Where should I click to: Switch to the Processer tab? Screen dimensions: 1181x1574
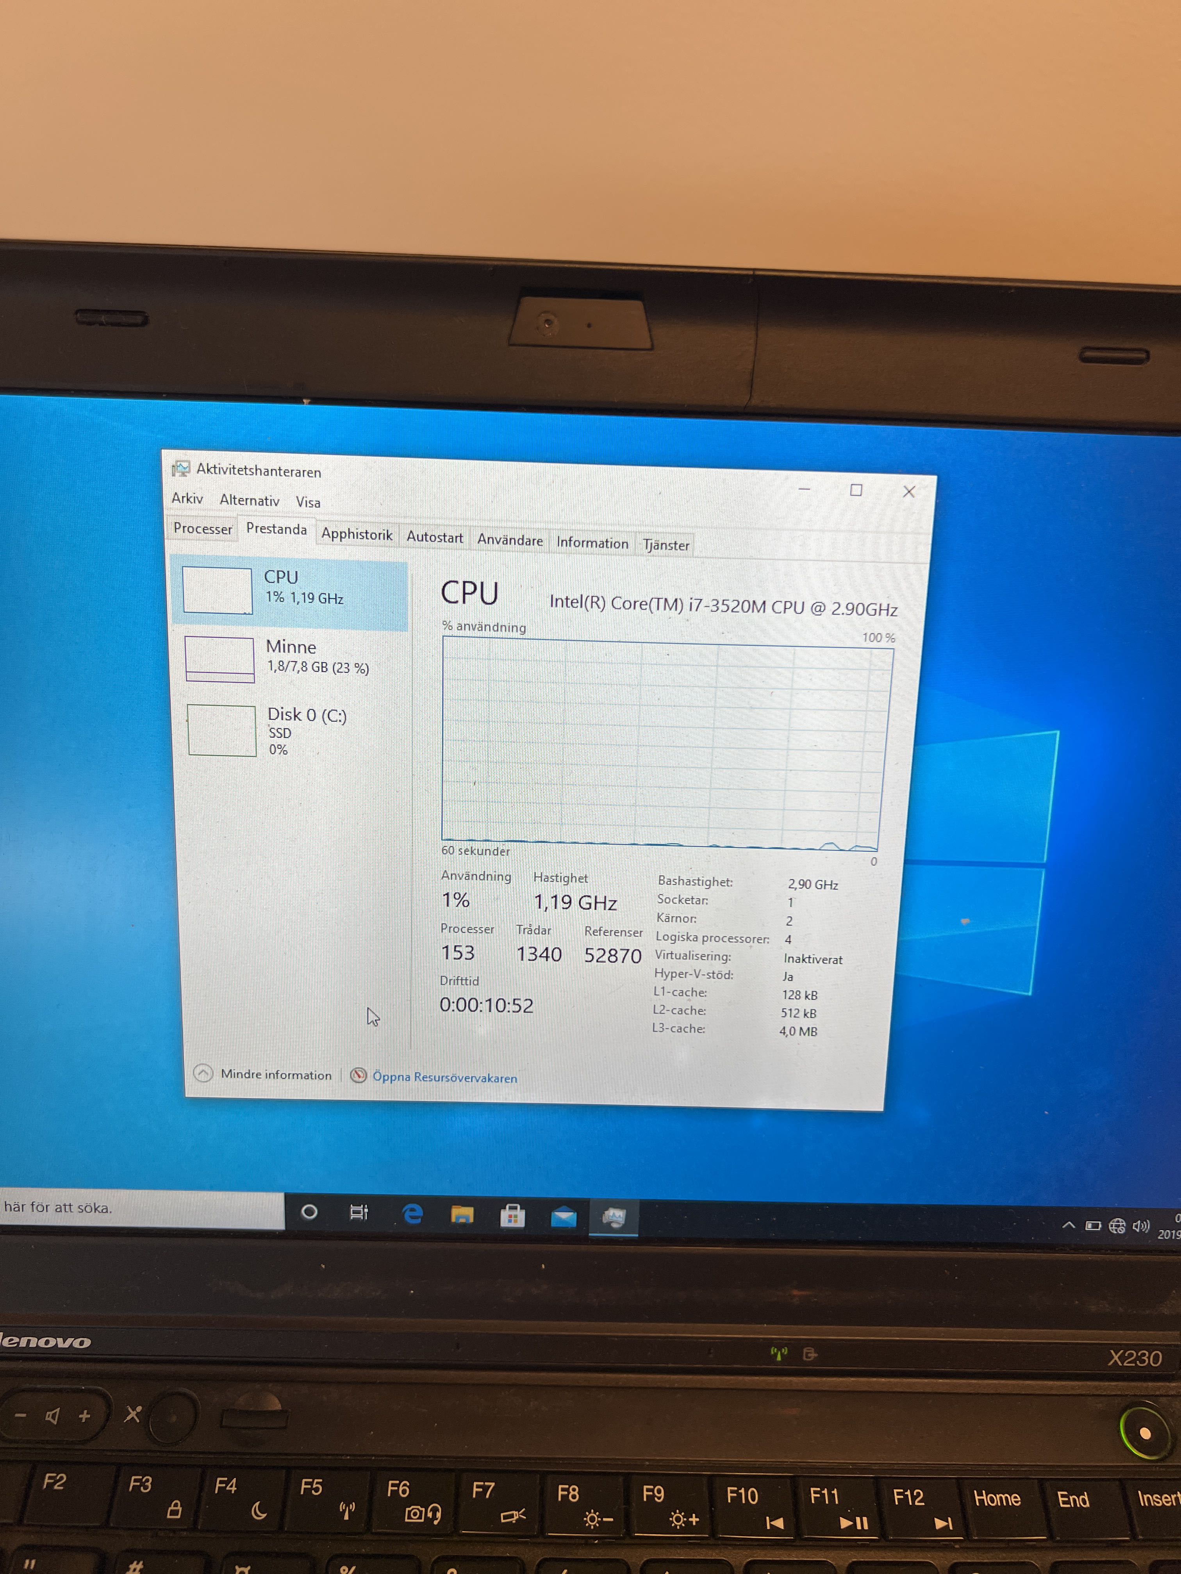coord(203,529)
